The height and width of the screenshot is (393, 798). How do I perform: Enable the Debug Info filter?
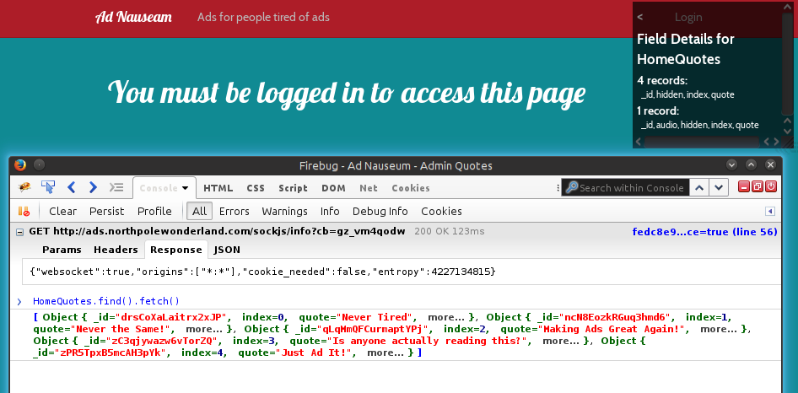[380, 211]
